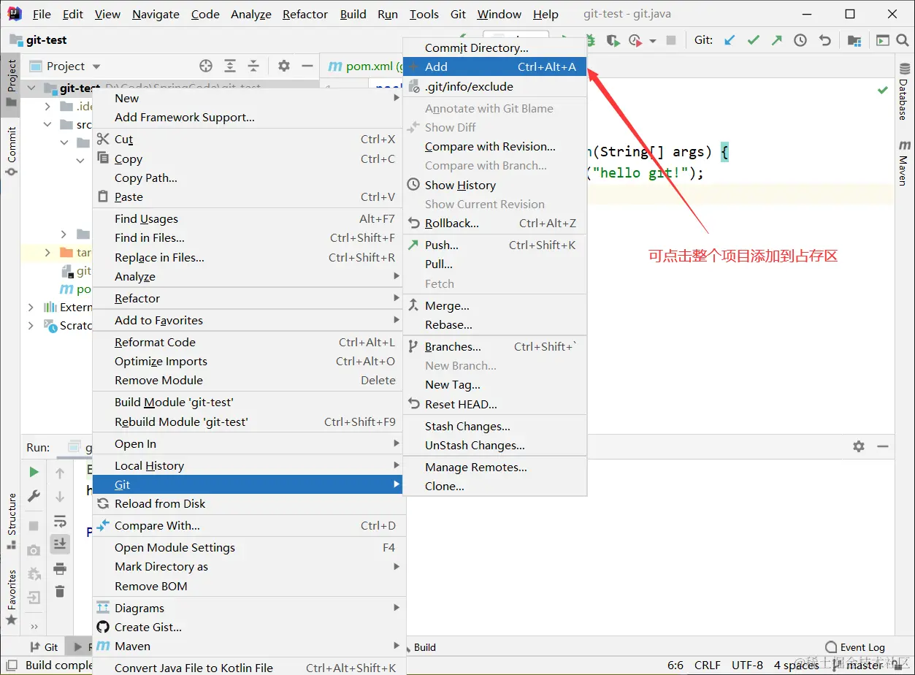
Task: Click the print icon in Run panel
Action: [x=60, y=568]
